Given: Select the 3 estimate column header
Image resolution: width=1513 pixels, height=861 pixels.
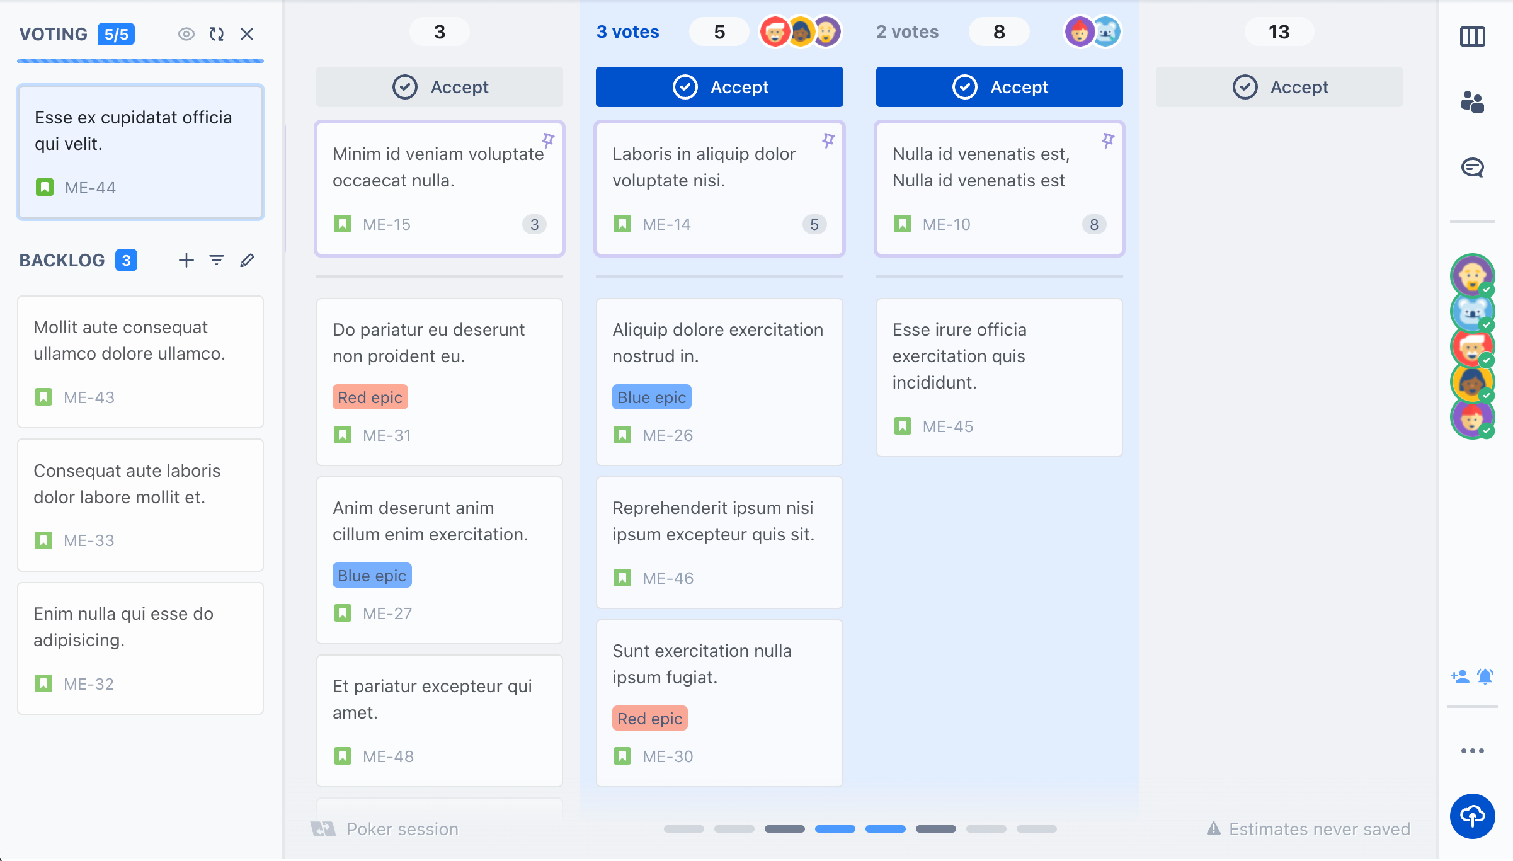Looking at the screenshot, I should pyautogui.click(x=439, y=32).
